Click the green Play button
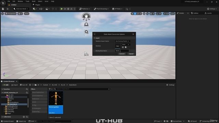Image resolution: width=219 pixels, height=123 pixels. 62,9
